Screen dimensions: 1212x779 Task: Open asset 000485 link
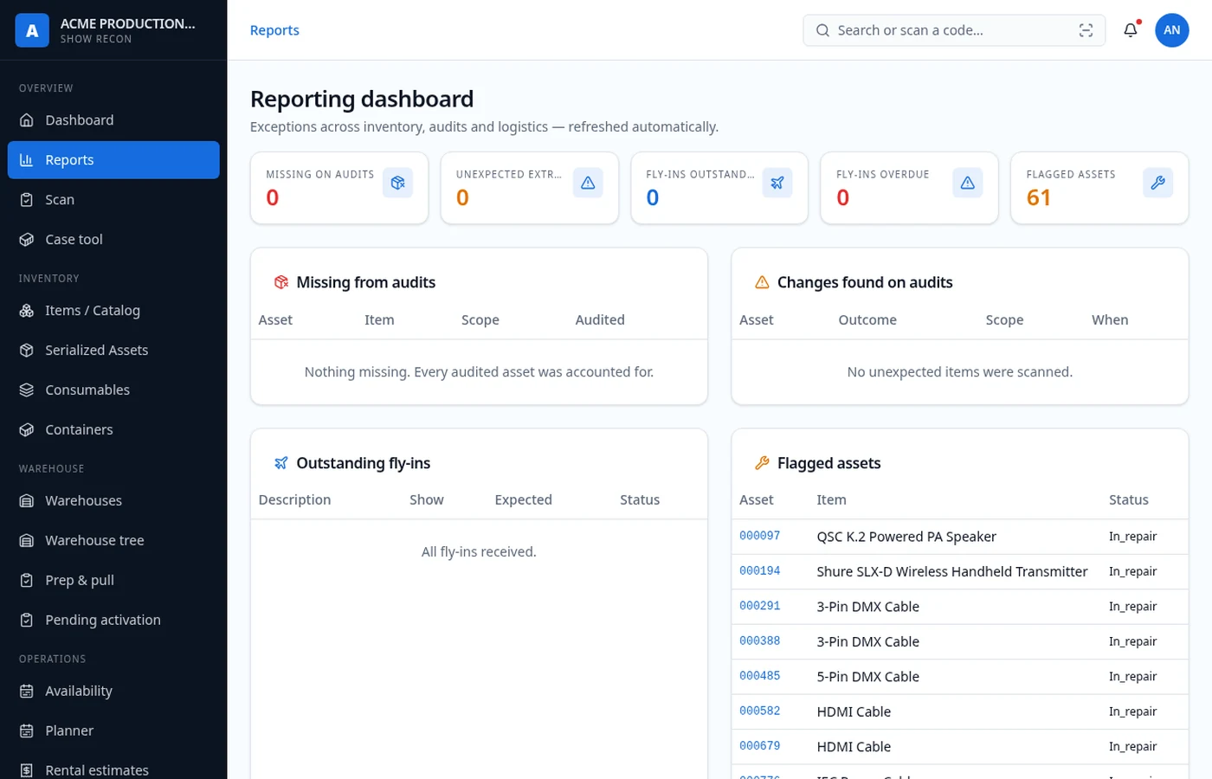click(x=760, y=676)
